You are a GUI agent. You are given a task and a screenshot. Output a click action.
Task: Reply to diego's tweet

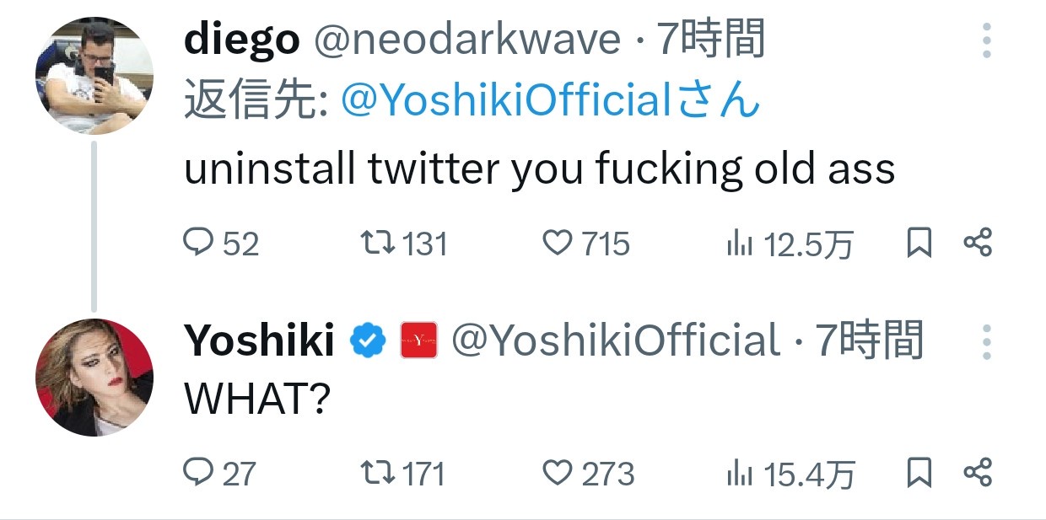click(x=198, y=244)
